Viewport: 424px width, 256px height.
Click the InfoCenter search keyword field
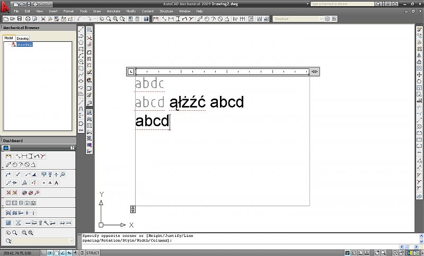[x=342, y=4]
